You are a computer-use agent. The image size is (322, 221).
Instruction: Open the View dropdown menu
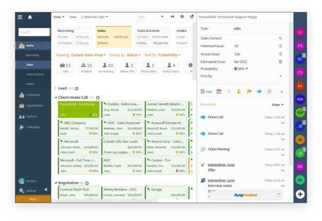click(59, 17)
